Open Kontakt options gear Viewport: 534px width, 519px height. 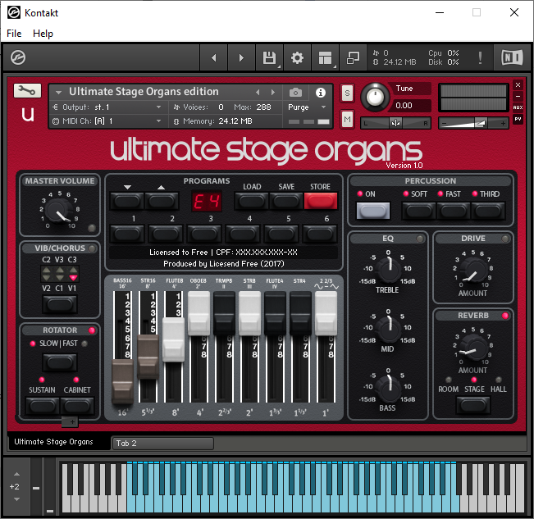[x=297, y=58]
